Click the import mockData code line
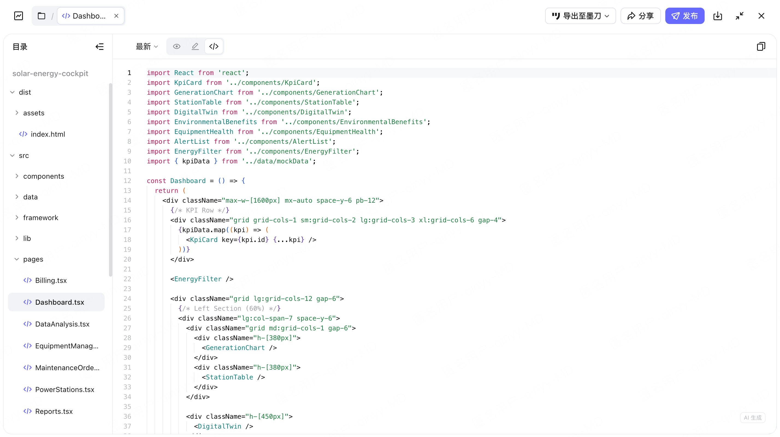This screenshot has width=780, height=437. (231, 161)
